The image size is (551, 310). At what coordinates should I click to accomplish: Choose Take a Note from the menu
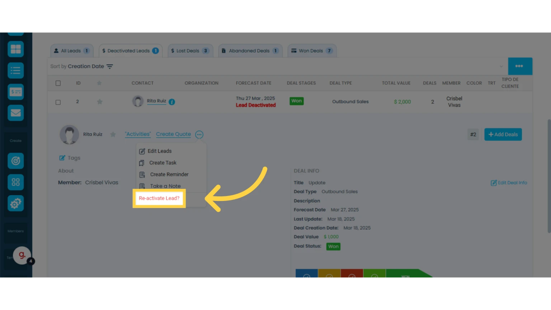tap(160, 186)
